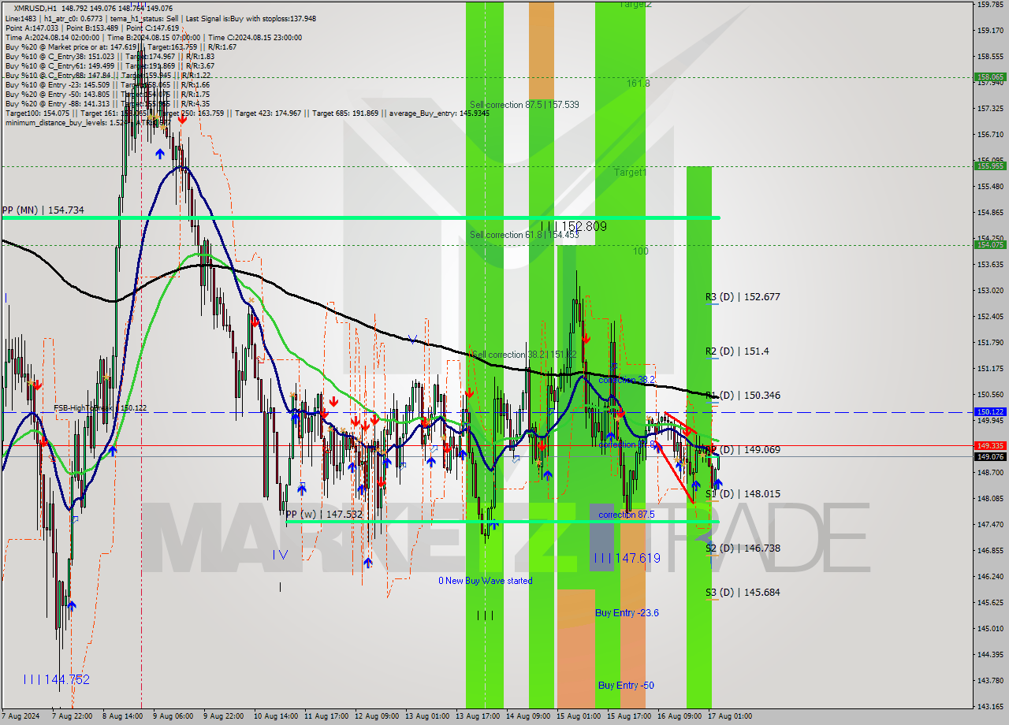The width and height of the screenshot is (1009, 725).
Task: Click the 152.809 wave label
Action: [574, 226]
